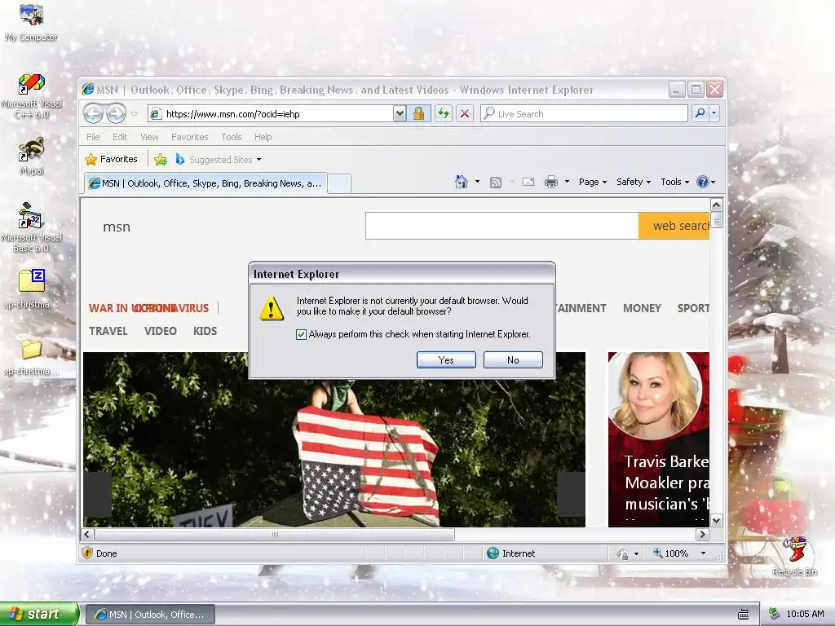Click the Home icon in command bar

pyautogui.click(x=462, y=182)
